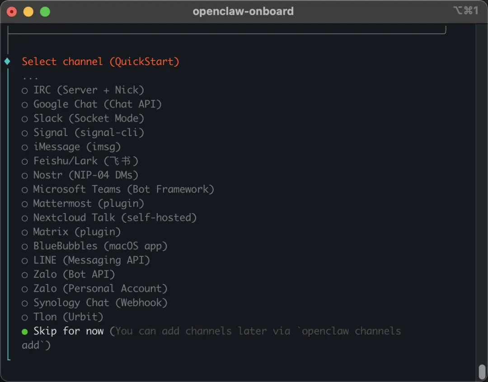Viewport: 488px width, 382px height.
Task: Choose the Feishu/Lark channel entry
Action: coord(80,161)
